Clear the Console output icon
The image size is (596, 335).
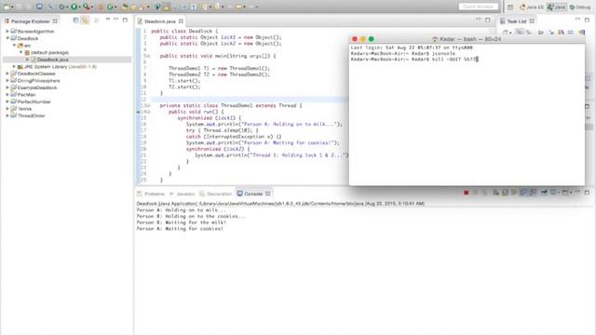coord(495,193)
